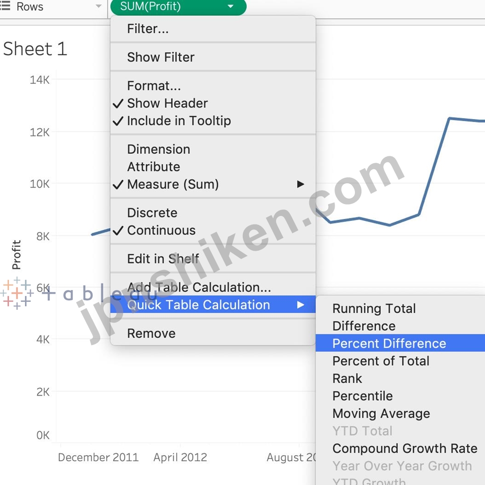The height and width of the screenshot is (485, 485).
Task: Open the SUM(Profit) pill dropdown arrow
Action: 230,7
